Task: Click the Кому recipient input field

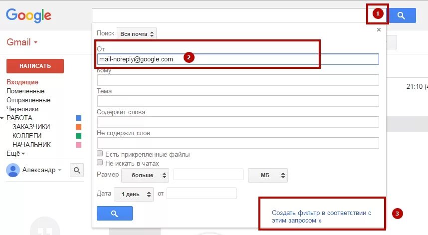Action: (x=238, y=80)
